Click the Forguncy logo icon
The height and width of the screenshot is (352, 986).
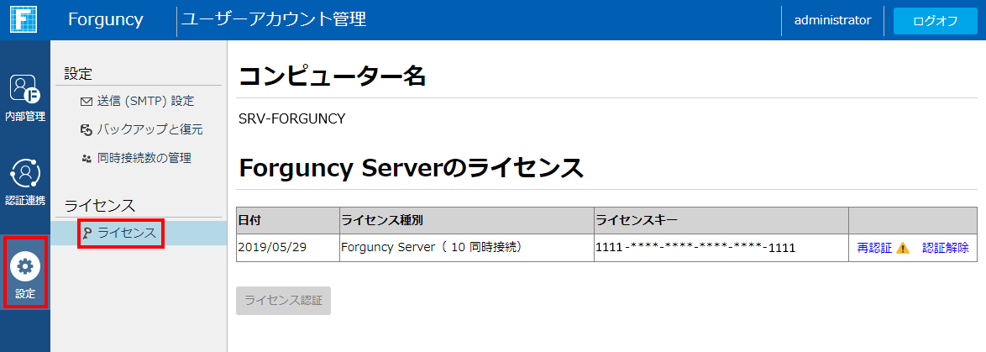click(24, 19)
